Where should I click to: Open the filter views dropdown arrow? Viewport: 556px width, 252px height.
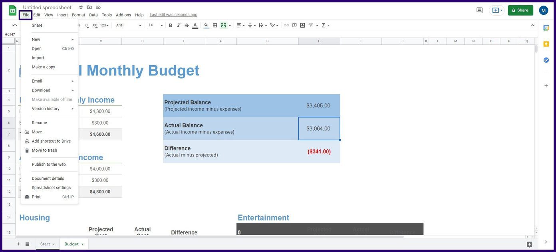pyautogui.click(x=317, y=26)
